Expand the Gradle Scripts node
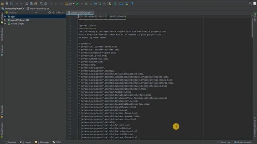 pyautogui.click(x=5, y=24)
